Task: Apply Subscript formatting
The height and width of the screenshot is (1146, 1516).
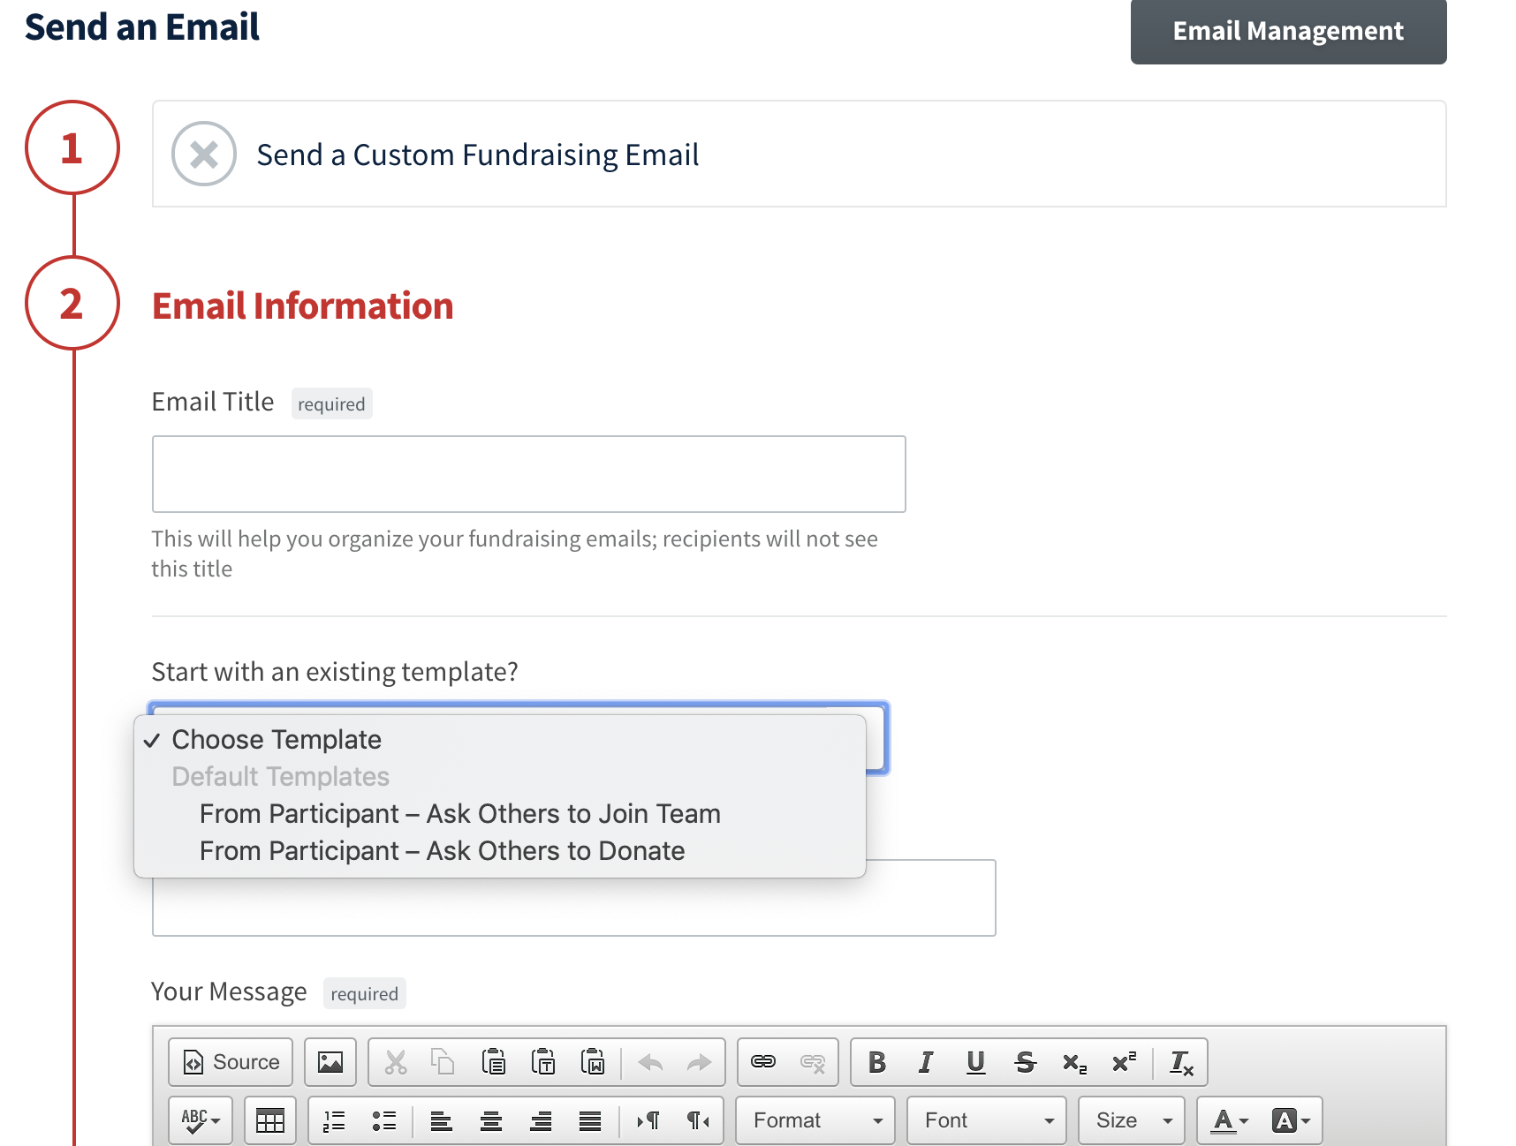Action: click(x=1074, y=1062)
